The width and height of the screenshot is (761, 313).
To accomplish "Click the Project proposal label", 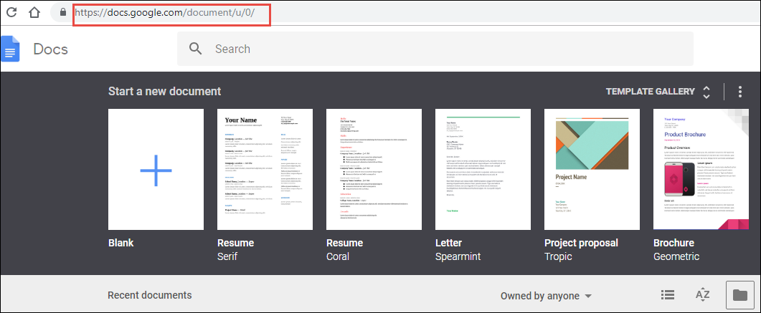I will click(x=582, y=244).
